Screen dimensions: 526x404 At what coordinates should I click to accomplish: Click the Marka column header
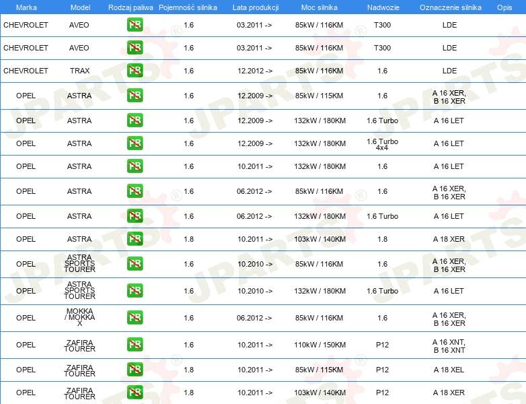pyautogui.click(x=26, y=7)
